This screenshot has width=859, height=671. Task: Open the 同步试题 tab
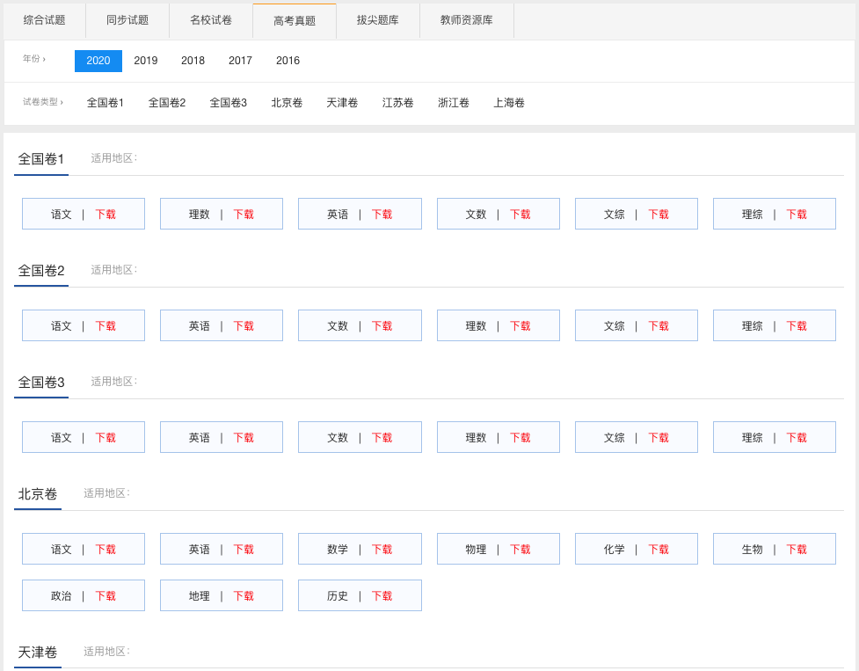127,20
